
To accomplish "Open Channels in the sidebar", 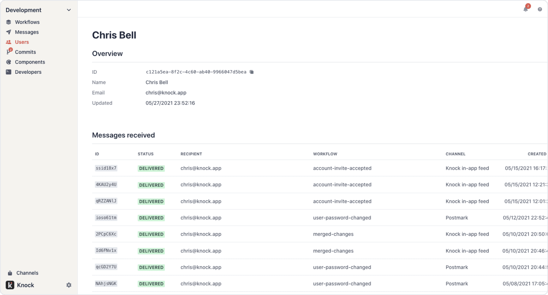I will click(27, 273).
